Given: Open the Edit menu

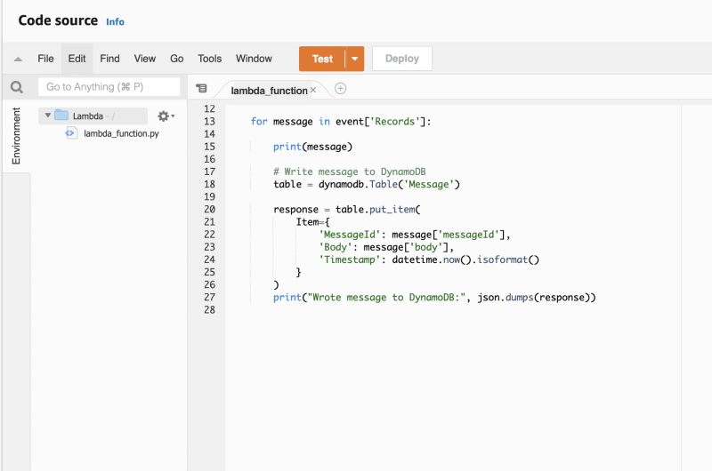Looking at the screenshot, I should pos(77,59).
